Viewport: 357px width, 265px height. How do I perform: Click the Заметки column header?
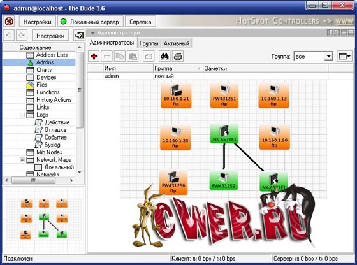coord(265,68)
